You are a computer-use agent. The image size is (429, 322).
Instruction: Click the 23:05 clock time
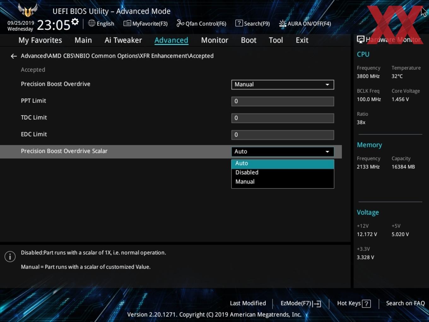pyautogui.click(x=54, y=25)
